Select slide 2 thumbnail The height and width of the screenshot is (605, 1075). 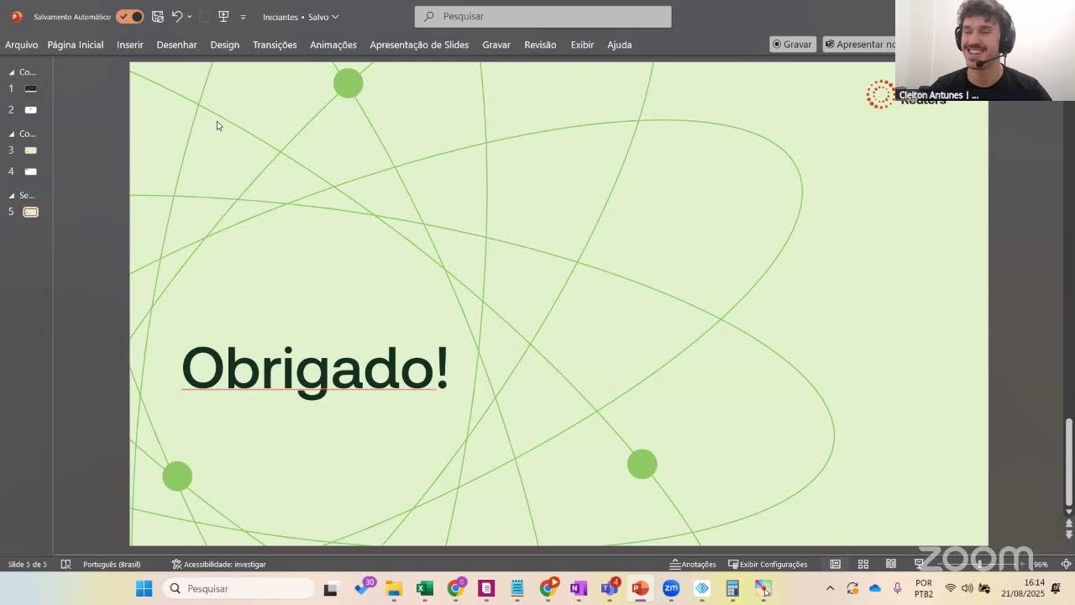[x=31, y=110]
